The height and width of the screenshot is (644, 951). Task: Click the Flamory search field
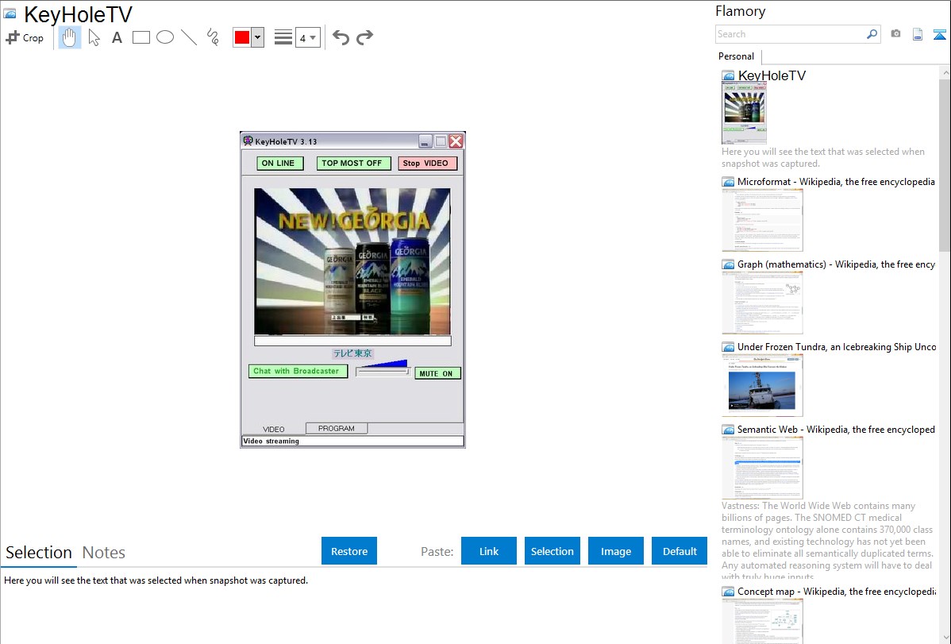(x=791, y=34)
